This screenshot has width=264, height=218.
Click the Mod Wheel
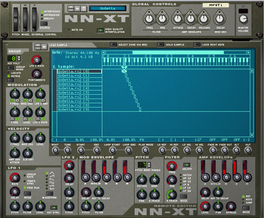coord(25,19)
